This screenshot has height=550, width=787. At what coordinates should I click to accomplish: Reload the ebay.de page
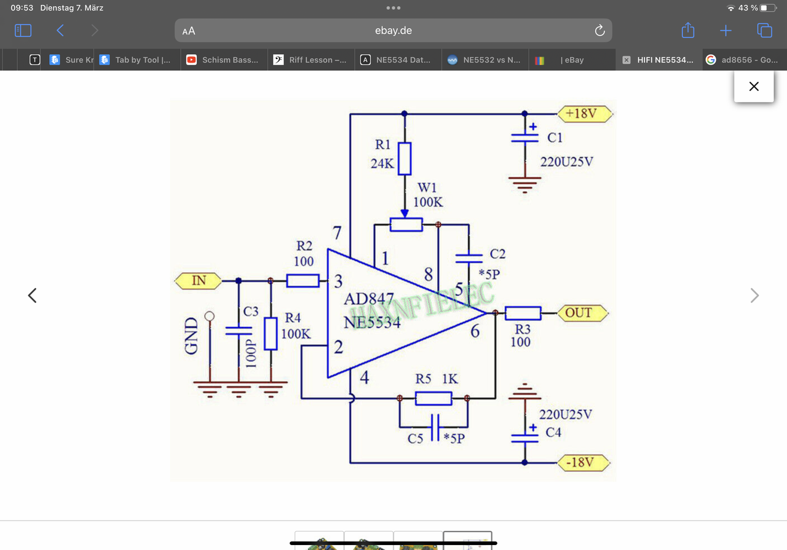pyautogui.click(x=599, y=31)
